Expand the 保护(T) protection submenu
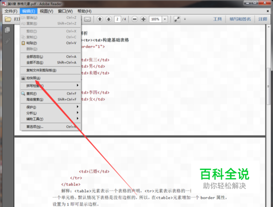This screenshot has width=273, height=207. [50, 107]
